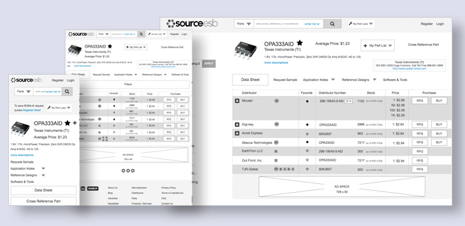This screenshot has width=465, height=226.
Task: Click the sourceESB logo in the mobile mockup
Action: [x=26, y=80]
